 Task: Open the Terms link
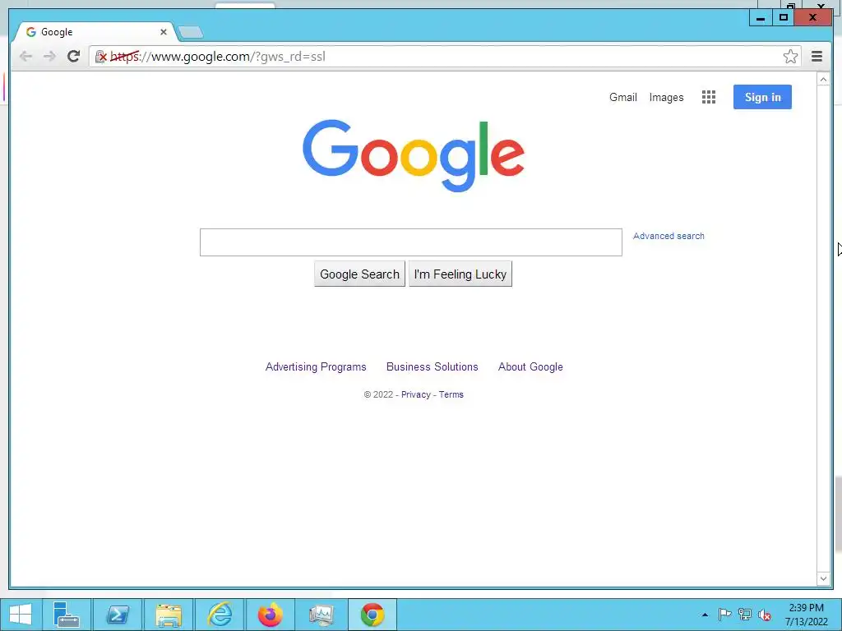pyautogui.click(x=451, y=394)
